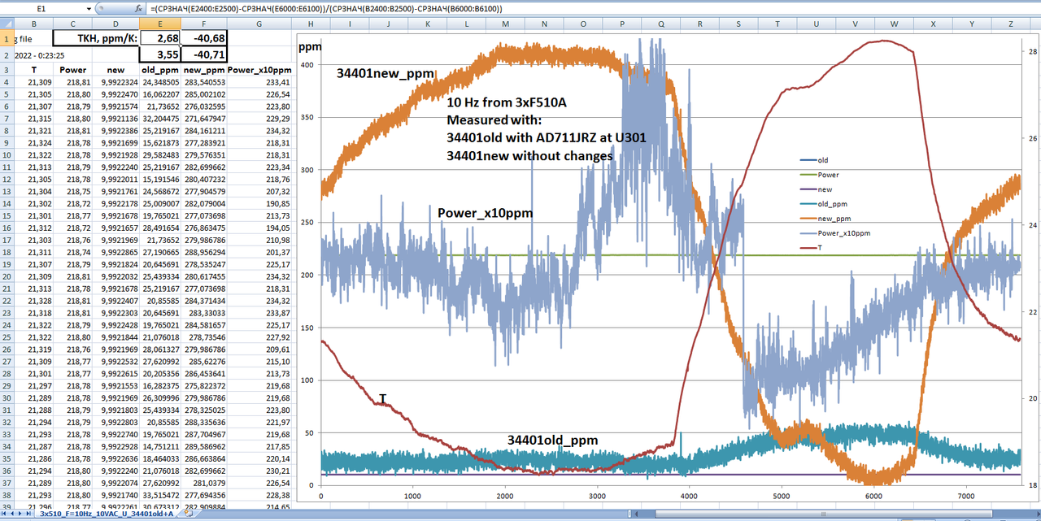Go to first sheet navigation arrow
Viewport: 1041px width, 521px height.
point(5,515)
